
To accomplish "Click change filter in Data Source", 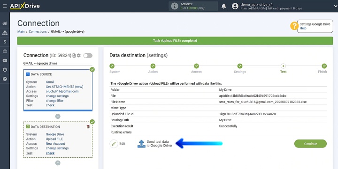I will [x=55, y=101].
